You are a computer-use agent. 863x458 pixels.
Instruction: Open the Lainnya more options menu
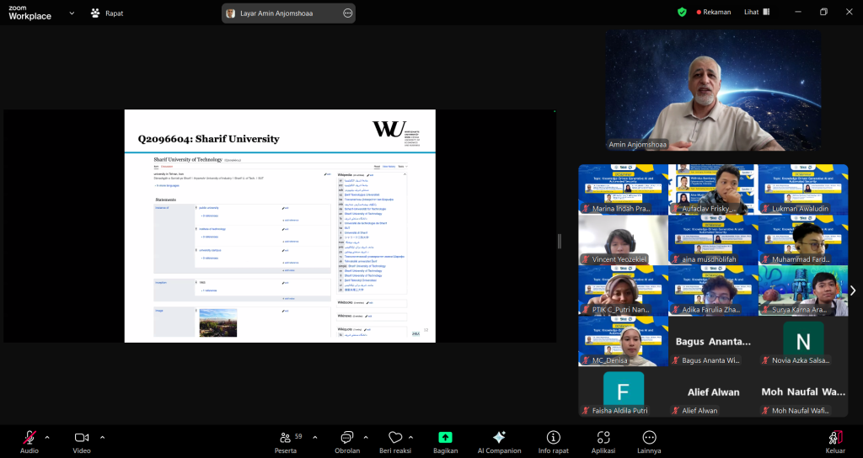pos(650,441)
